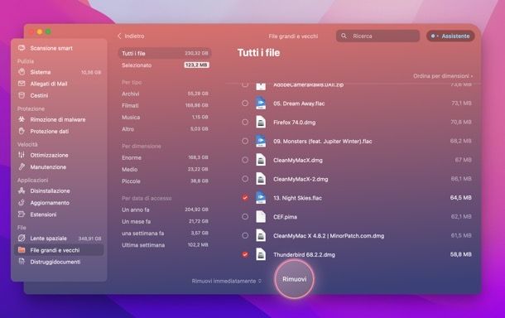
Task: Filter by Piccole size
Action: tap(165, 181)
